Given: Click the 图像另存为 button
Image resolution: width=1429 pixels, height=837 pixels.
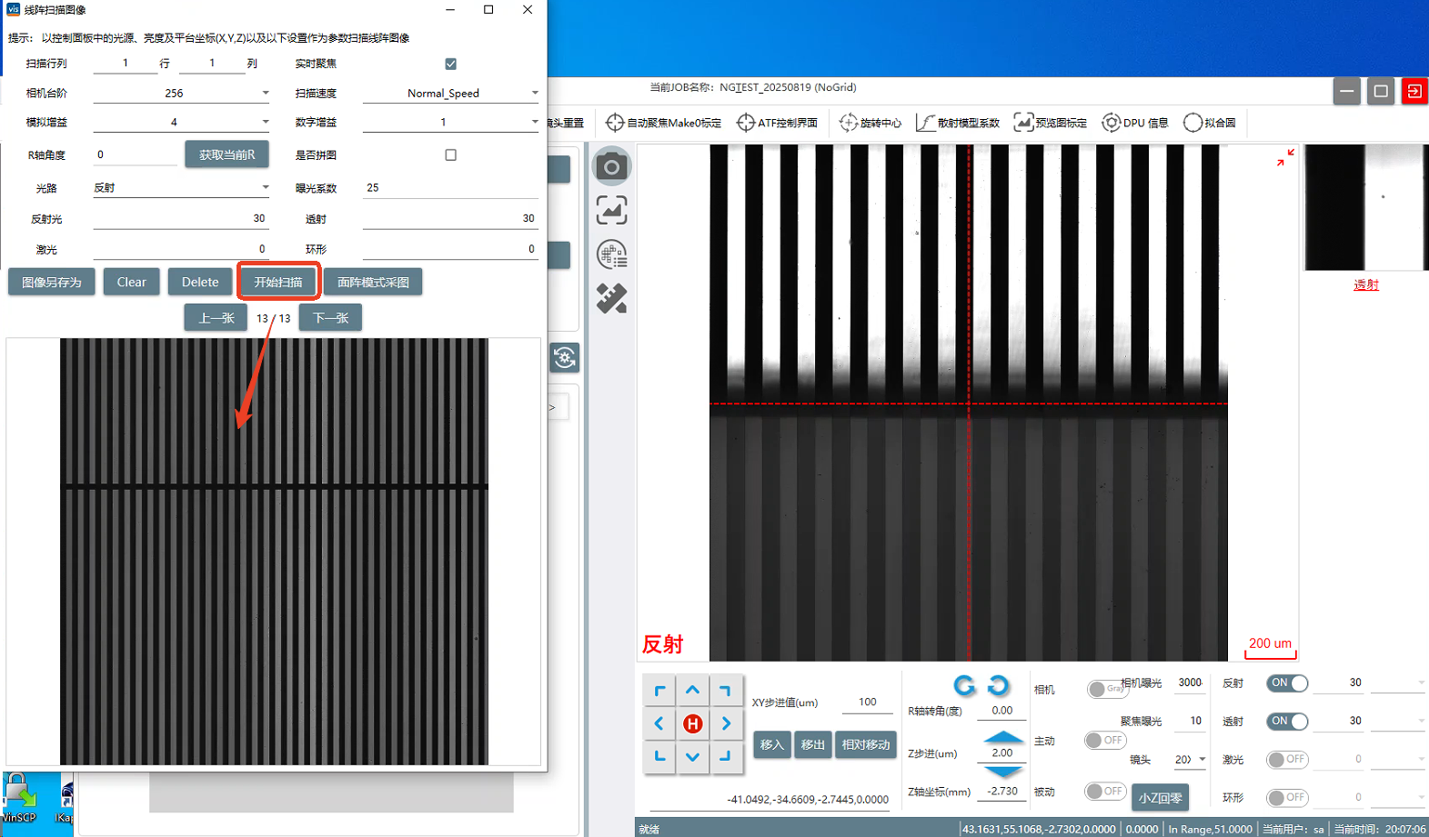Looking at the screenshot, I should pyautogui.click(x=52, y=282).
